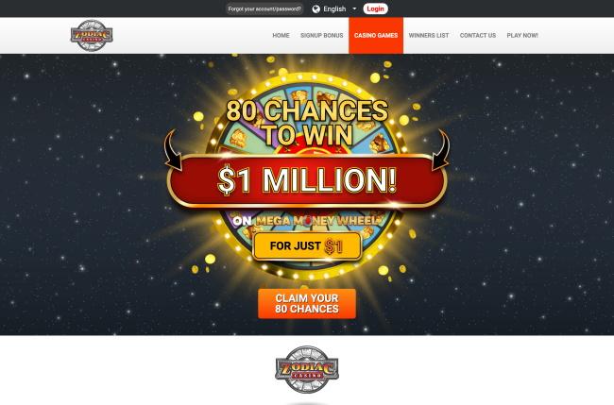
Task: Go to the HOME menu item
Action: click(x=281, y=35)
